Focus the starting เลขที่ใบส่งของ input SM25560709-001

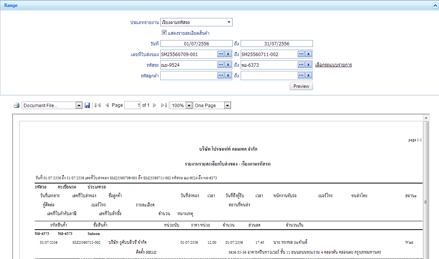189,54
